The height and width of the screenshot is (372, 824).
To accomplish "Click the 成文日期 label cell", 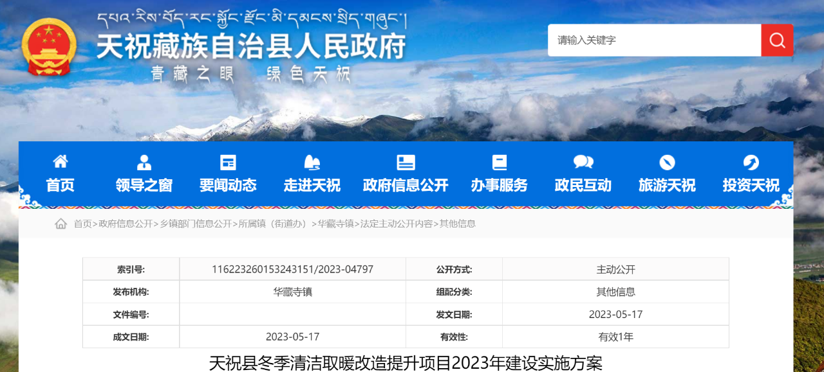I will click(x=131, y=337).
